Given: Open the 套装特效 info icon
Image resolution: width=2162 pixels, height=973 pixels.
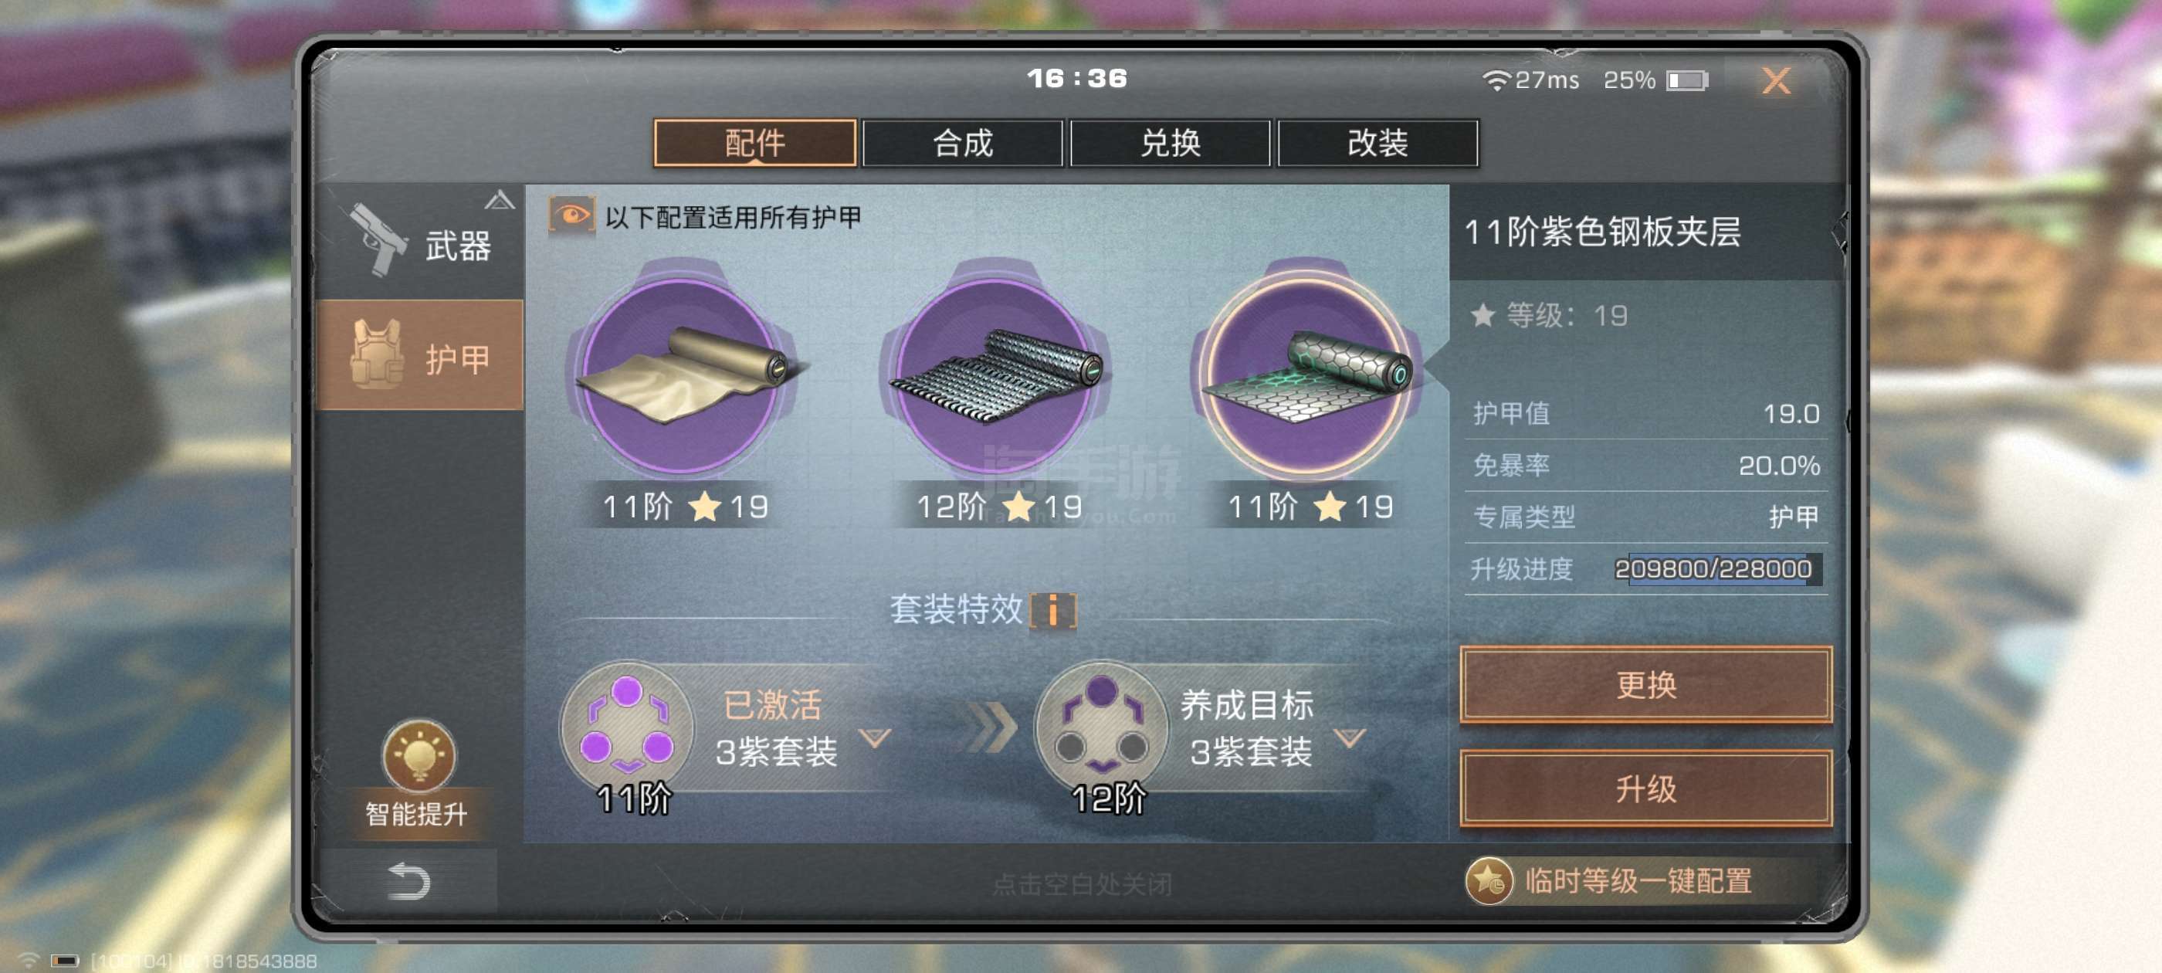Looking at the screenshot, I should point(1053,610).
